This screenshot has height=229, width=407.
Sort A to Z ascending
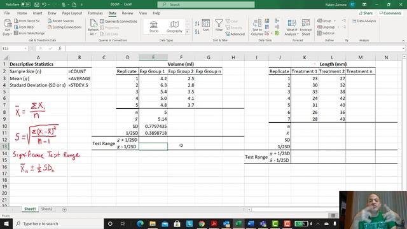[197, 24]
